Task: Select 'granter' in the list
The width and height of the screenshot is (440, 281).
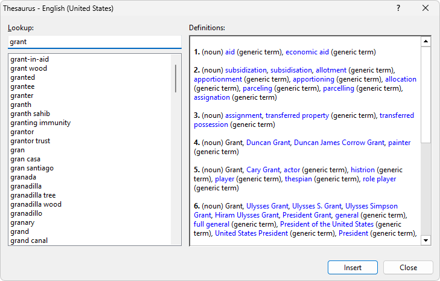Action: tap(90, 95)
